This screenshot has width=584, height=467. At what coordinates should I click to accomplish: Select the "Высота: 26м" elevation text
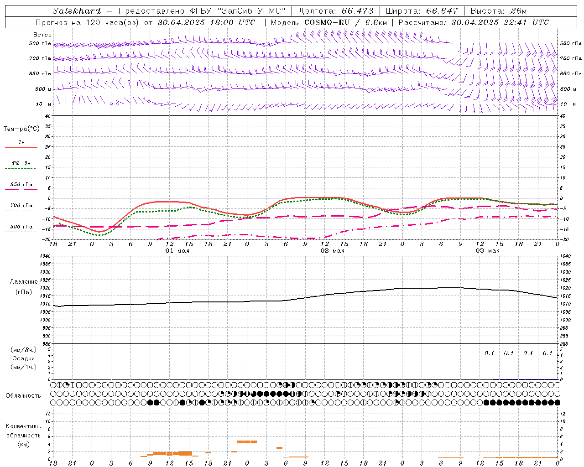[x=498, y=11]
